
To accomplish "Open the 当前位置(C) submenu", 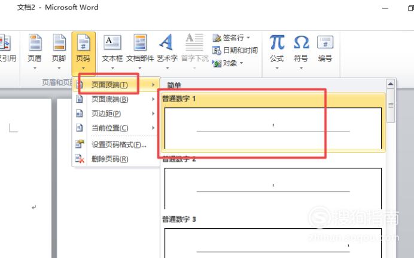I will pyautogui.click(x=116, y=128).
